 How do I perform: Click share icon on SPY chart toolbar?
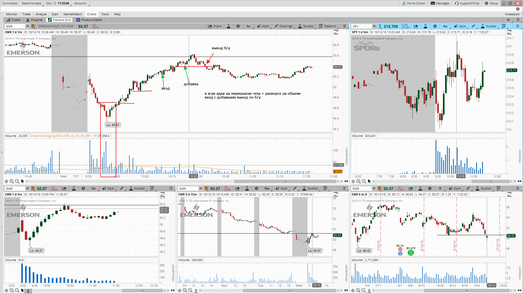click(x=416, y=26)
